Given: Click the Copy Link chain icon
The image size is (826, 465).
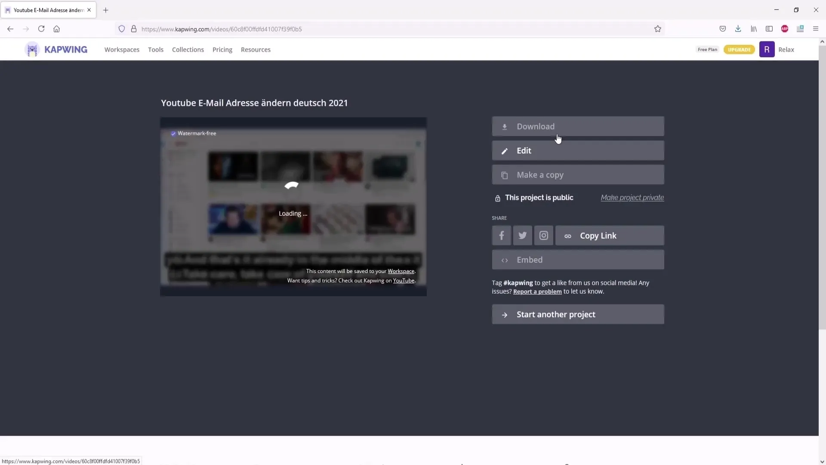Looking at the screenshot, I should [x=568, y=235].
